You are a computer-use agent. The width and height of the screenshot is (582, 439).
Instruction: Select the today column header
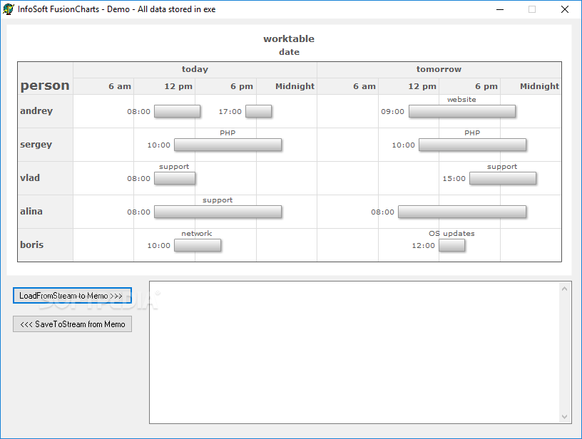coord(195,69)
